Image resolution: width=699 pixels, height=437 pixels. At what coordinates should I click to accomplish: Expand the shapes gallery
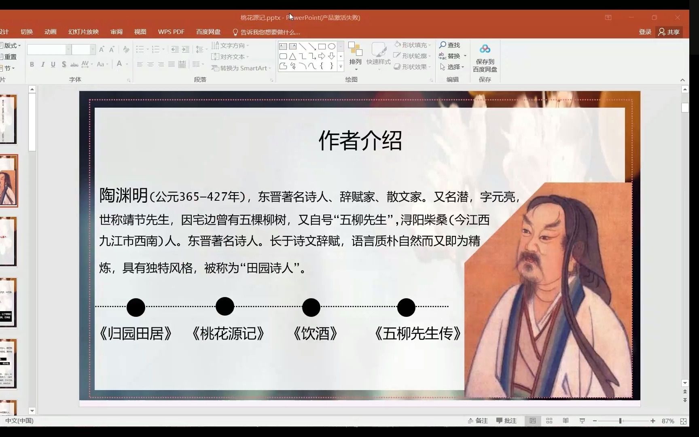[341, 66]
